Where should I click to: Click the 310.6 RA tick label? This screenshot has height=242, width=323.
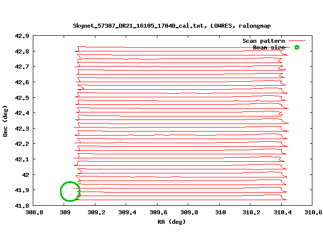click(313, 212)
